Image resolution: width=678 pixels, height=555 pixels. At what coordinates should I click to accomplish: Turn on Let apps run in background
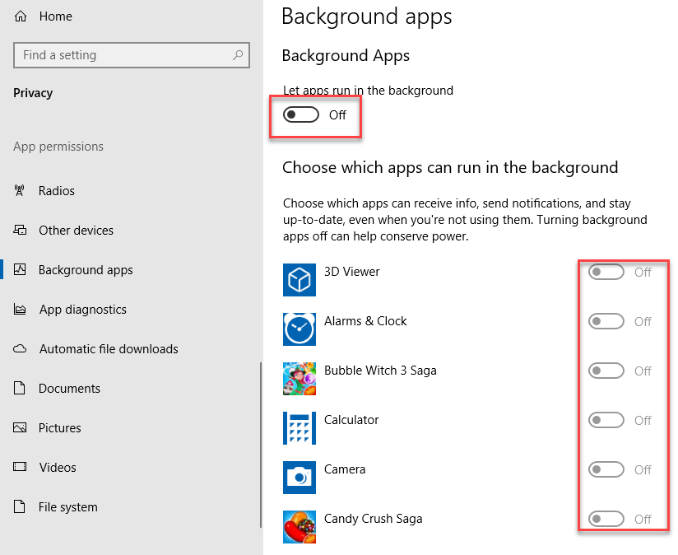(301, 114)
